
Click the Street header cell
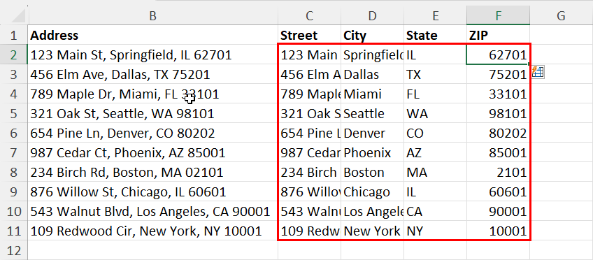(x=309, y=35)
